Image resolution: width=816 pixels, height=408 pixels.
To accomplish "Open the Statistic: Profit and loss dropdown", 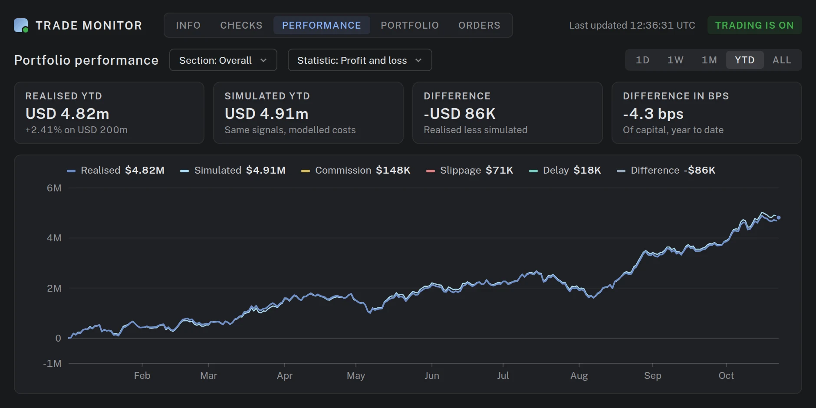I will click(360, 60).
